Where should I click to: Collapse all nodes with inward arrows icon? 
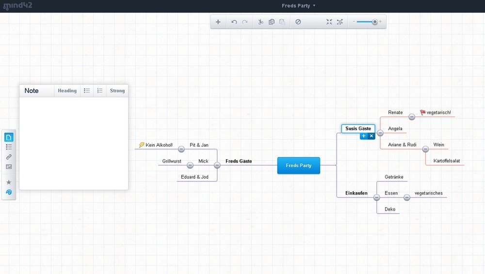329,22
